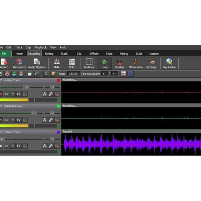This screenshot has height=201, width=201.
Task: Switch to the Effects ribbon tab
Action: [94, 54]
